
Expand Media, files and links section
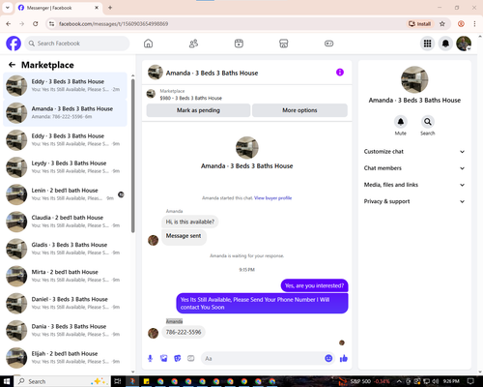pos(414,185)
